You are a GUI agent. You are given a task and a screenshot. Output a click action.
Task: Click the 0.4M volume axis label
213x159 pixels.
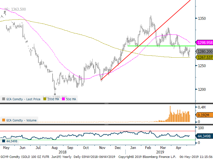point(202,107)
